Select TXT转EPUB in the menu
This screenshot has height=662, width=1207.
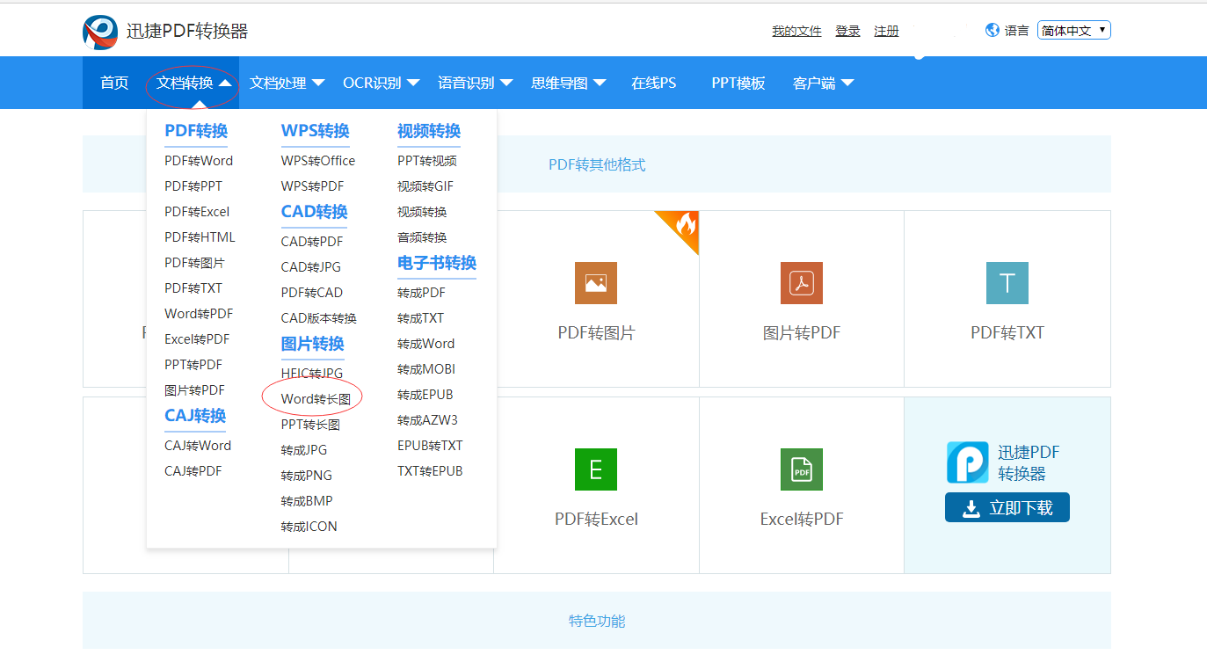(430, 471)
